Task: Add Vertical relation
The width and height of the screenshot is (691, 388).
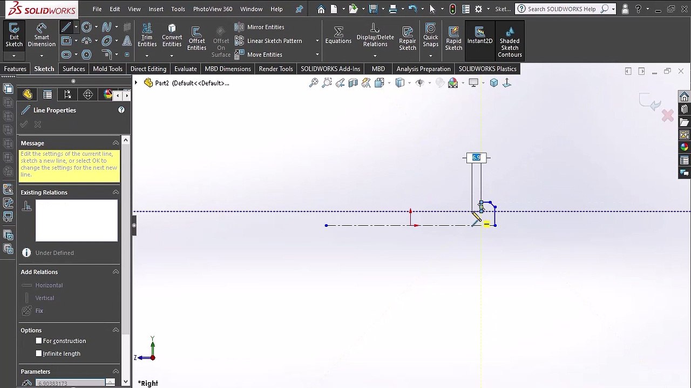Action: coord(38,298)
